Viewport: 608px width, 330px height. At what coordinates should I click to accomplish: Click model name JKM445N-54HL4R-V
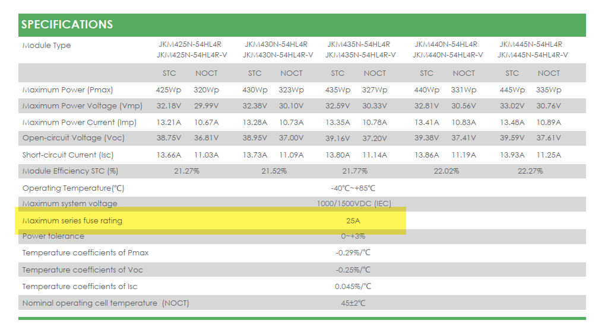point(533,55)
